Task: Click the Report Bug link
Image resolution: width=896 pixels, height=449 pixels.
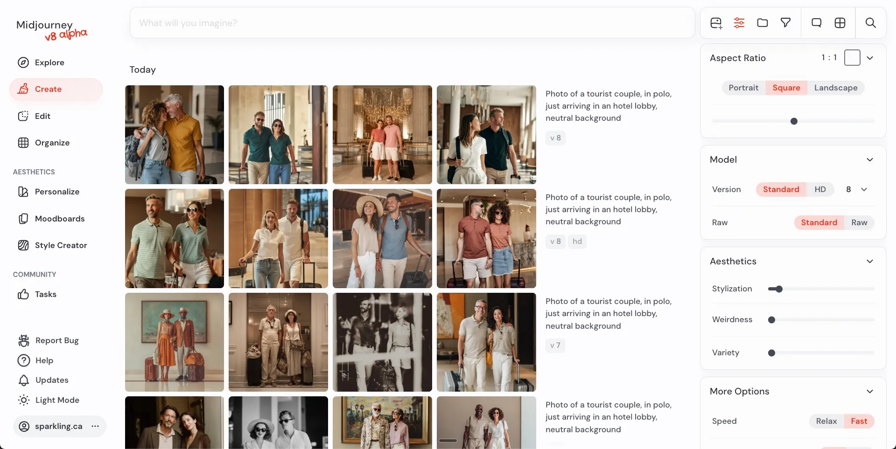Action: click(x=57, y=340)
